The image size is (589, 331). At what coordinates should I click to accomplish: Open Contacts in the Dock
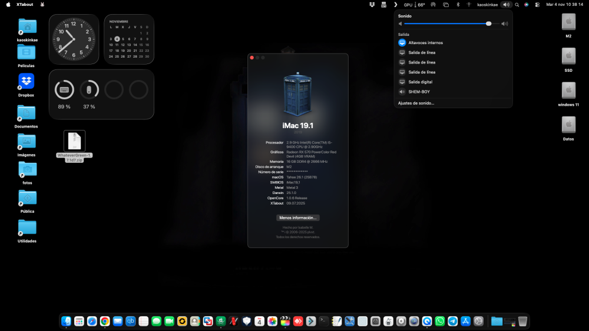coord(195,321)
